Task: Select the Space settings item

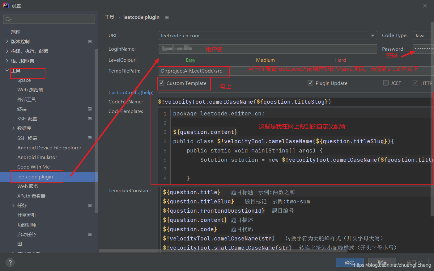Action: pos(24,80)
